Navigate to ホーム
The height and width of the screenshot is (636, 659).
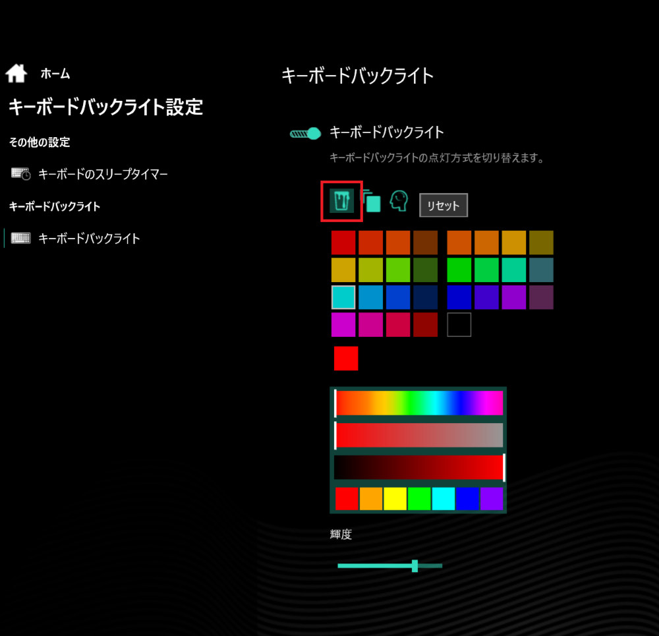pyautogui.click(x=55, y=74)
